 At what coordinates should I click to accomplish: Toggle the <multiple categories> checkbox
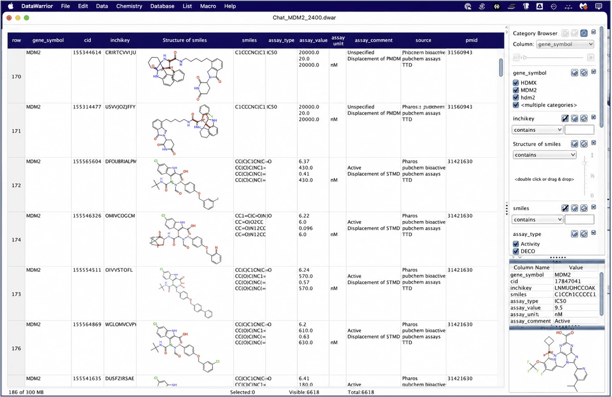click(516, 105)
